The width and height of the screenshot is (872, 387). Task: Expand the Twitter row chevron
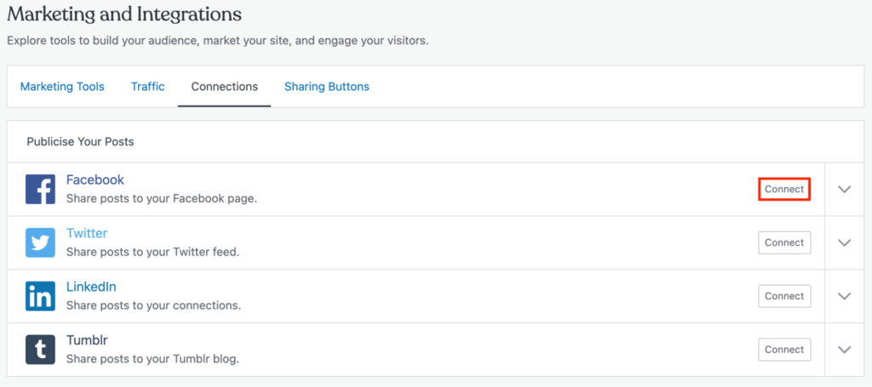(x=844, y=242)
